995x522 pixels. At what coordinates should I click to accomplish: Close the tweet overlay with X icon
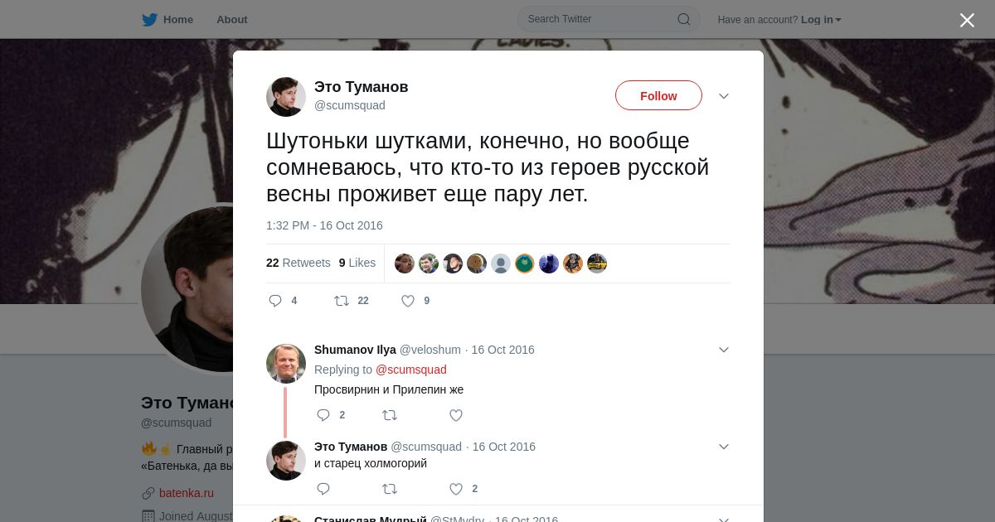pos(967,20)
